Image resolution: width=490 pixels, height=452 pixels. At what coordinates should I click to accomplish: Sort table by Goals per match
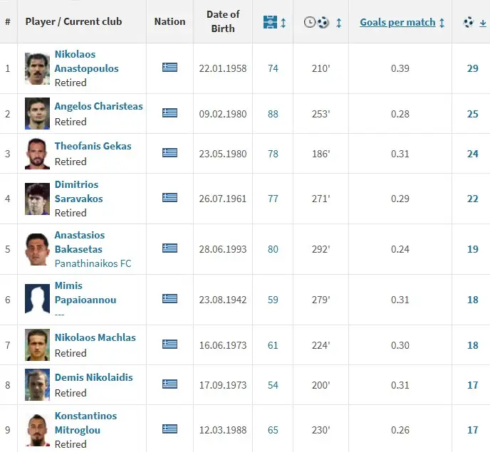pos(397,22)
